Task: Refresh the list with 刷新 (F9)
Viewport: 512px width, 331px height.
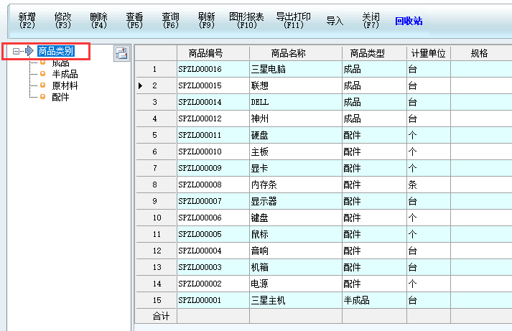Action: (207, 20)
